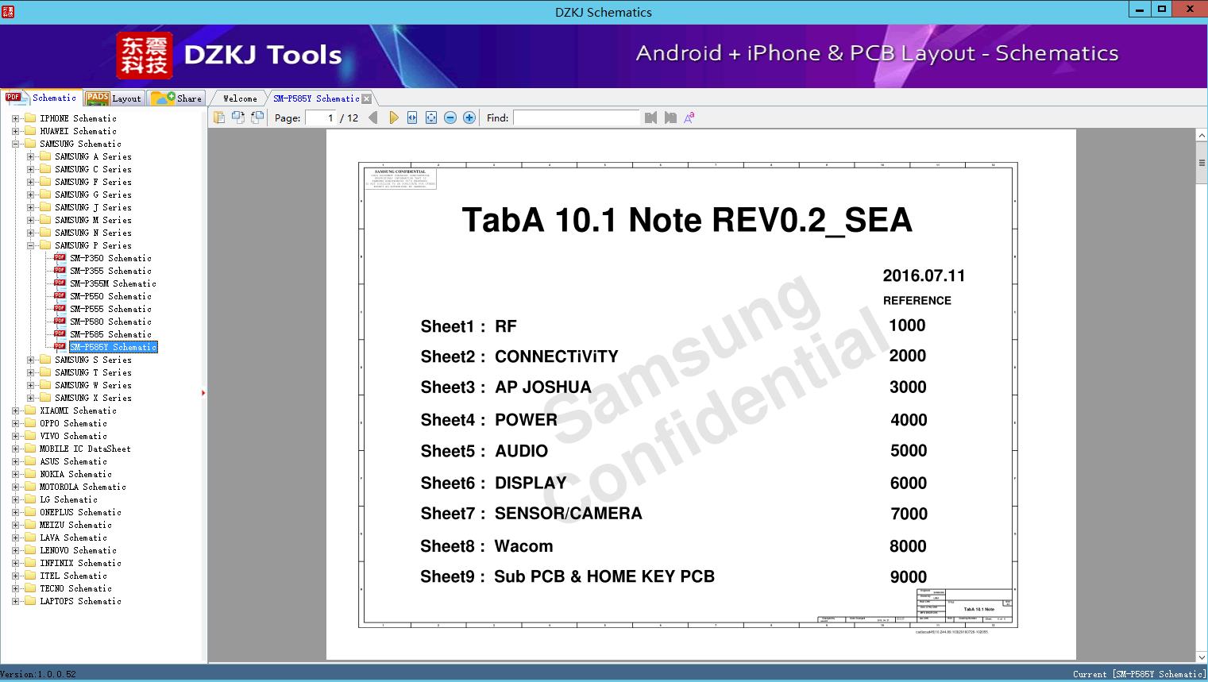Switch to the Schematic panel tab
Viewport: 1208px width, 682px height.
click(x=41, y=98)
